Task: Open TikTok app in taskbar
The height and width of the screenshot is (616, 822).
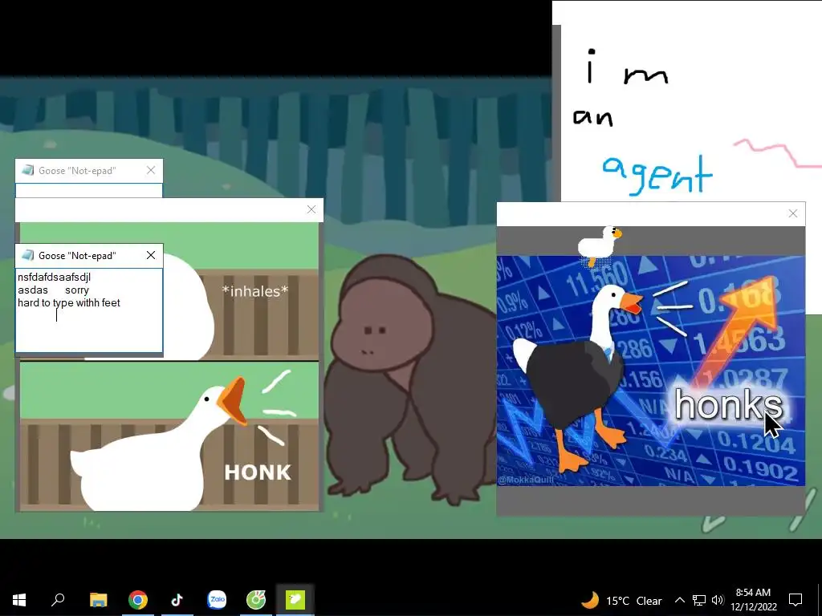Action: [x=177, y=600]
